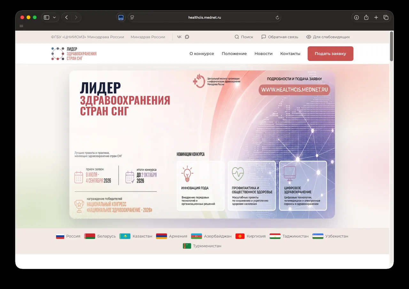Select Киргизия in the country list
The height and width of the screenshot is (289, 409).
tap(251, 236)
